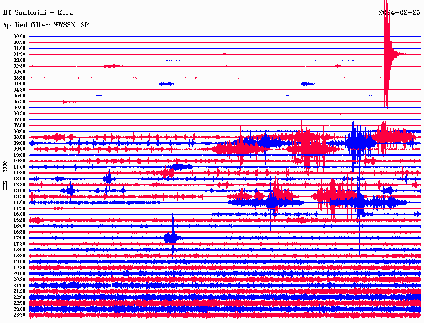Click the 13:30 time label

[19, 197]
